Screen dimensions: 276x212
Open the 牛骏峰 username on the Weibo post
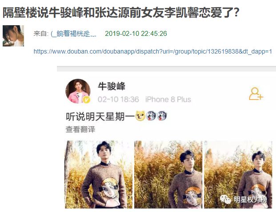pyautogui.click(x=112, y=86)
